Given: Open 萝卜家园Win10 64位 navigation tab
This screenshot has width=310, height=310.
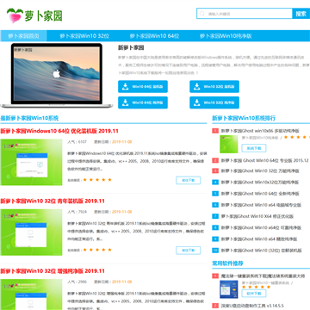Looking at the screenshot, I should 154,36.
